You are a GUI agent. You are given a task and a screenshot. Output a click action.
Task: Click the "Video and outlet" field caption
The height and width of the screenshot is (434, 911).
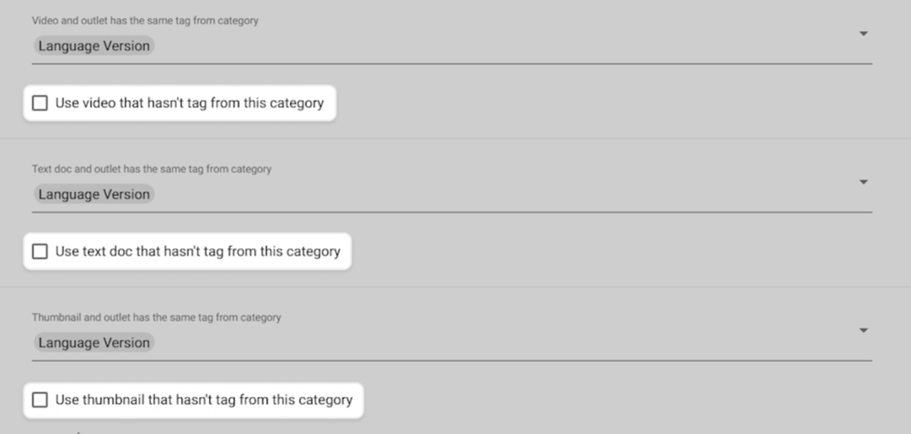click(x=145, y=21)
